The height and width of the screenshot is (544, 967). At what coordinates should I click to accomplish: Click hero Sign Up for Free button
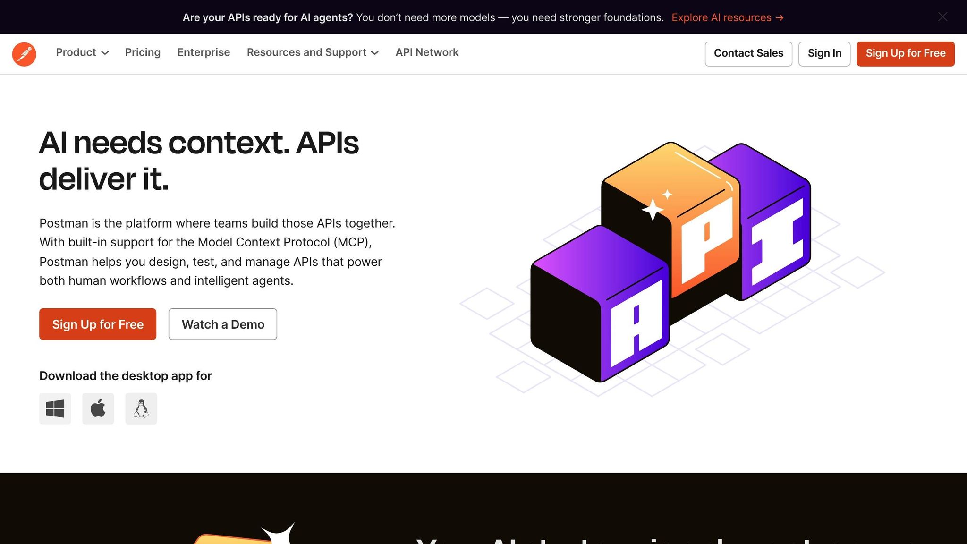[x=98, y=324]
